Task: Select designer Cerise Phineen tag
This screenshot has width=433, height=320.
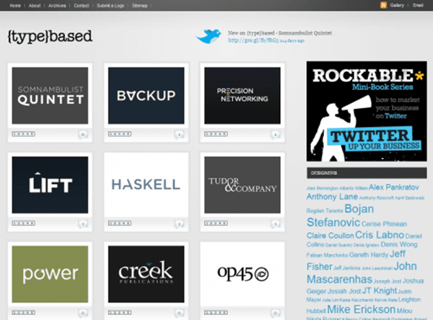Action: [384, 223]
